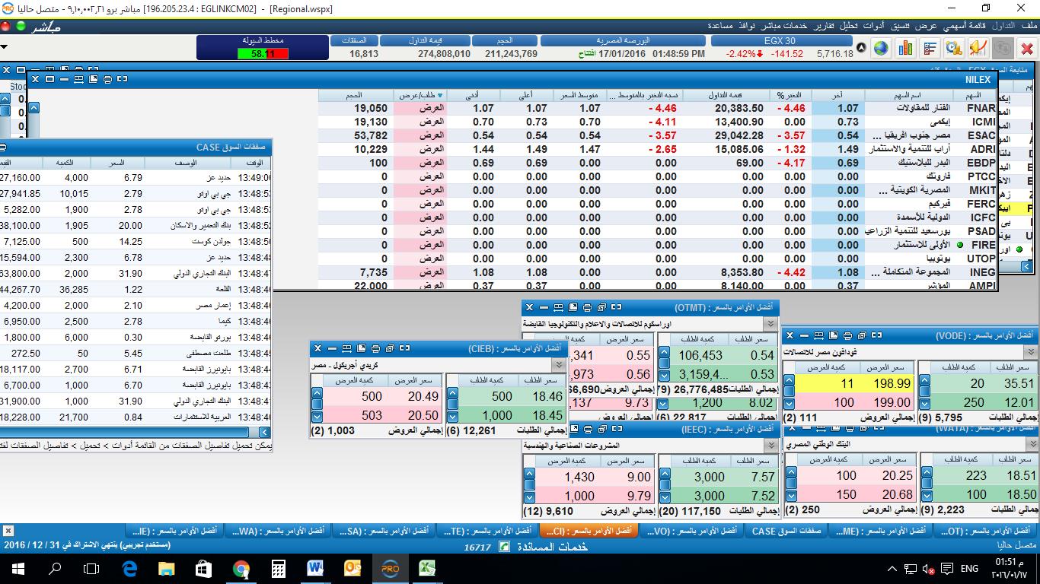Click print icon in NILEX window title bar
1040x584 pixels.
point(107,79)
